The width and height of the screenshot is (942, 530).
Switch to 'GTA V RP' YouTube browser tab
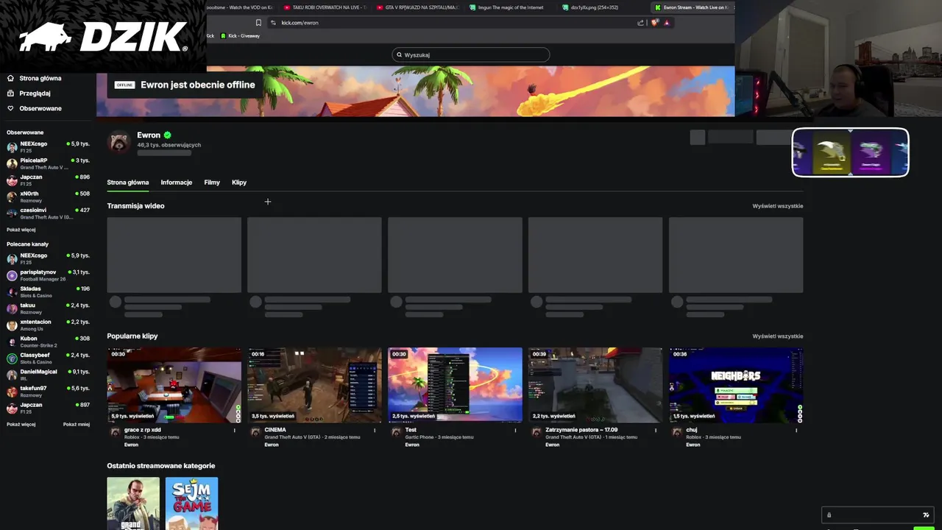coord(417,7)
